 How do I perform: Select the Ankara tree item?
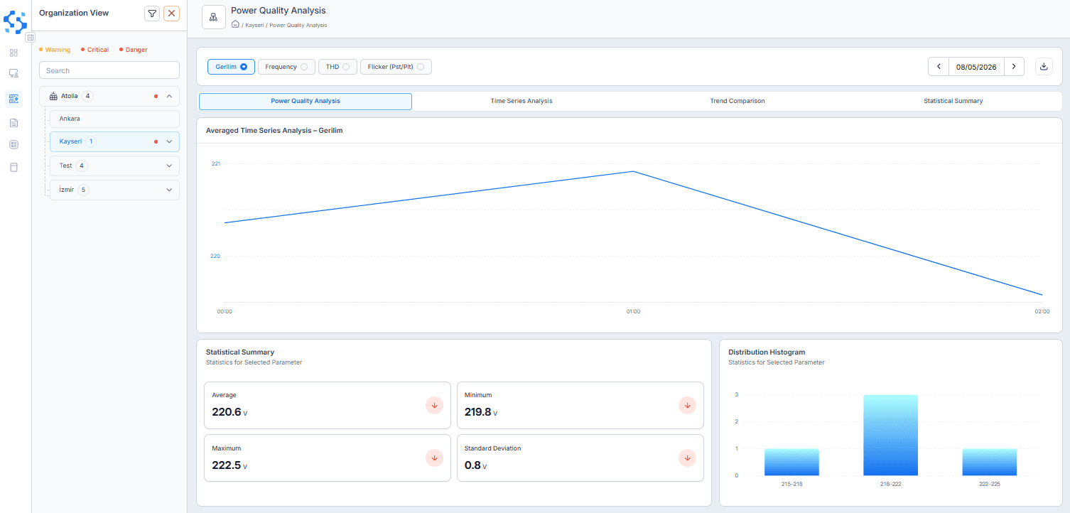[x=114, y=119]
